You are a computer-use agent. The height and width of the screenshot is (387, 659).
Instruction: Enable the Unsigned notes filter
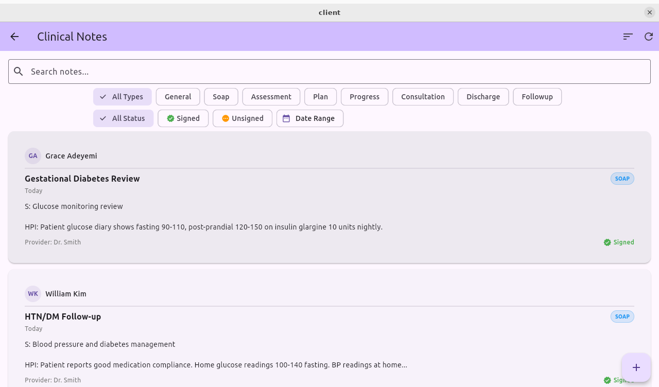242,118
